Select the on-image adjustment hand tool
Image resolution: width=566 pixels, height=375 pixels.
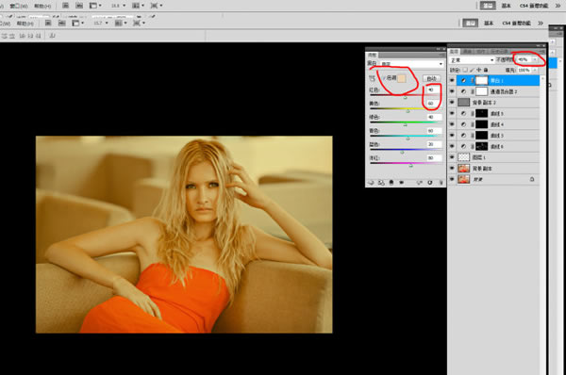(373, 78)
